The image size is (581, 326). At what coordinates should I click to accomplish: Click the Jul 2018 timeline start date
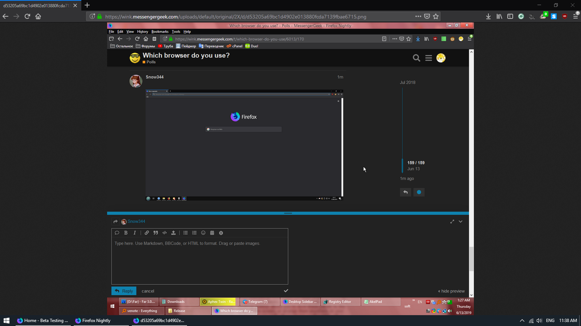click(x=408, y=82)
